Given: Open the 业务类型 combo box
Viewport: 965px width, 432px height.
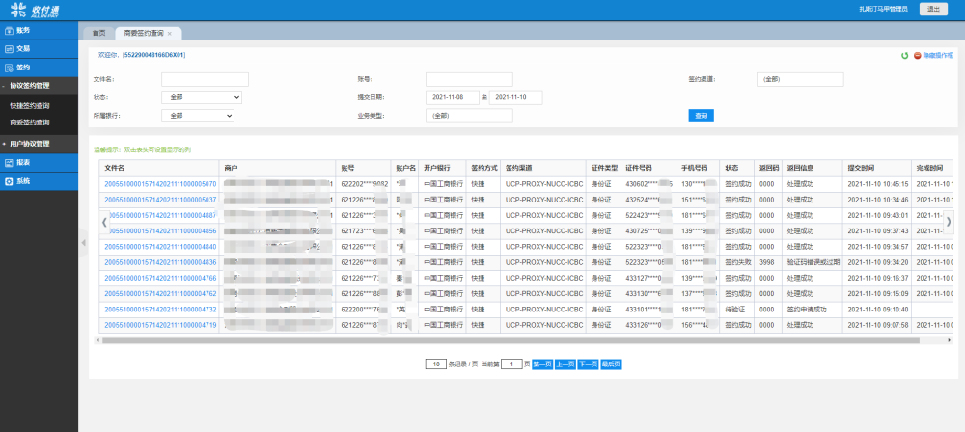Looking at the screenshot, I should (x=469, y=115).
